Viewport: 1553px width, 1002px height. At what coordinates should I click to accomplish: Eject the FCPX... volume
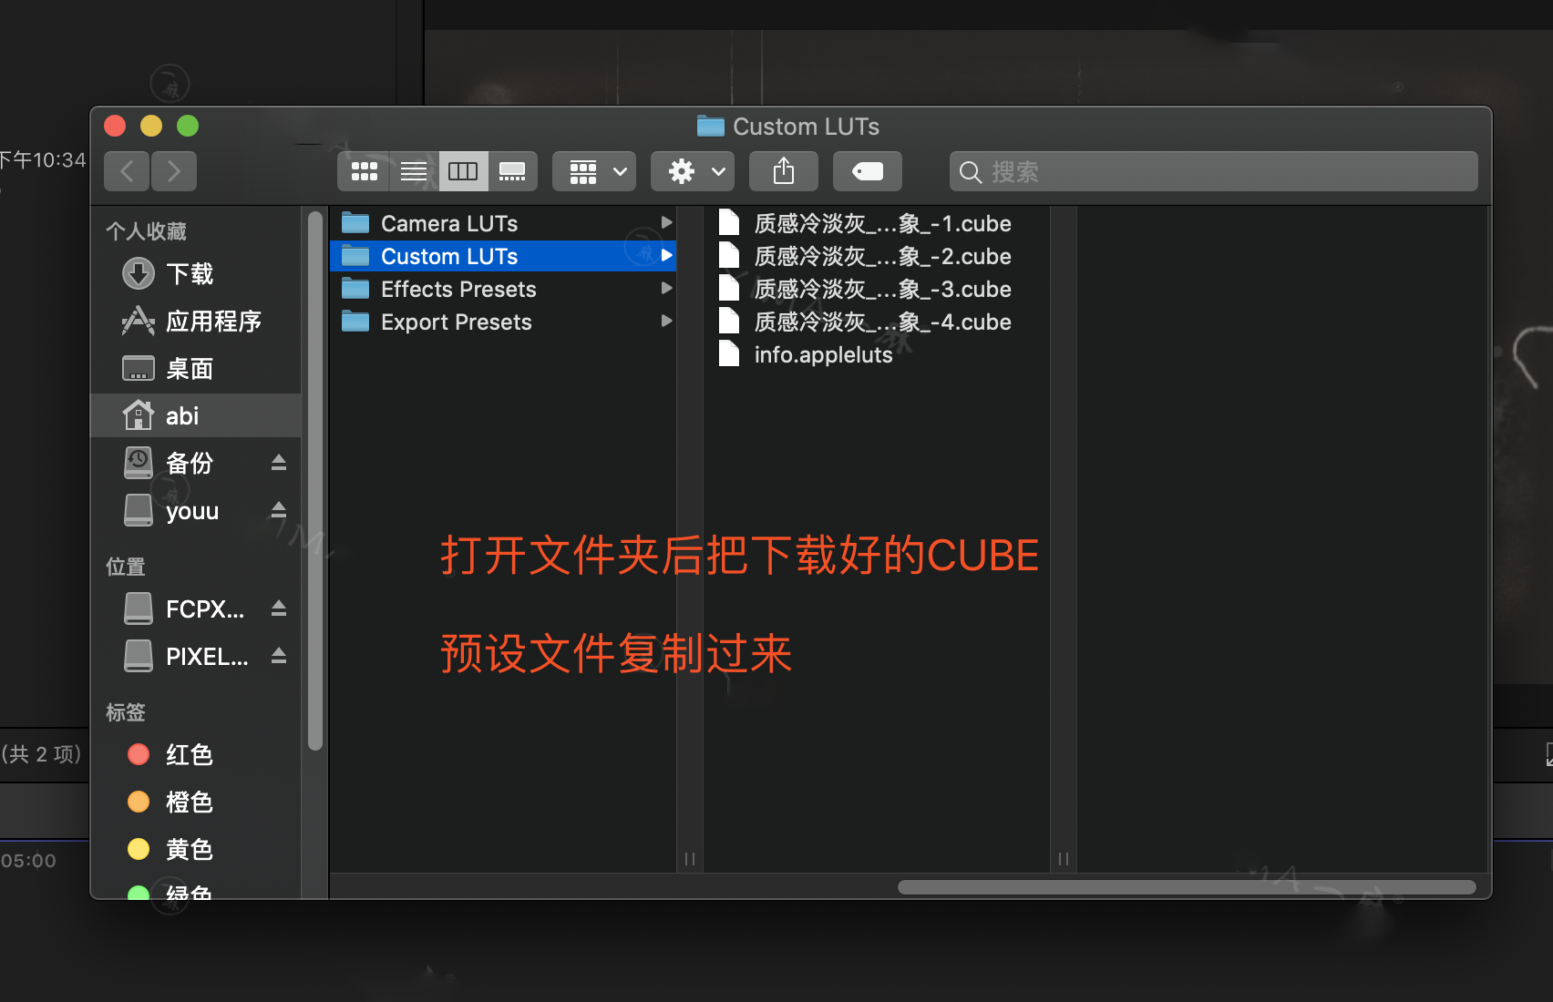pyautogui.click(x=279, y=608)
